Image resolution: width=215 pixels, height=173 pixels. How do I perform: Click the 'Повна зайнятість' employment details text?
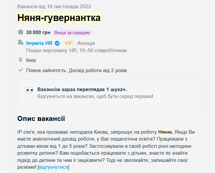pos(46,70)
